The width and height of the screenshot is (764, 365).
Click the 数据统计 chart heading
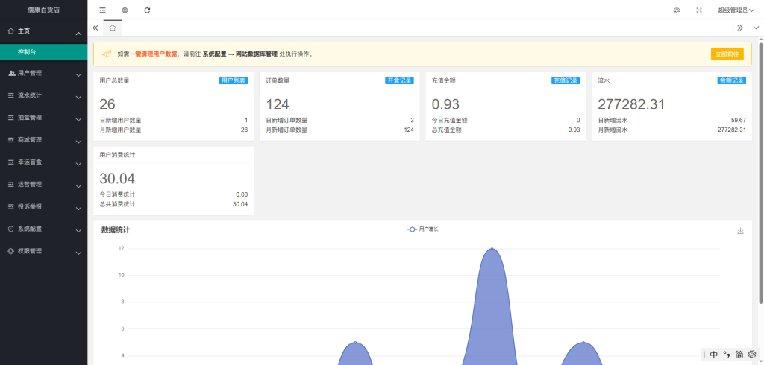(116, 230)
